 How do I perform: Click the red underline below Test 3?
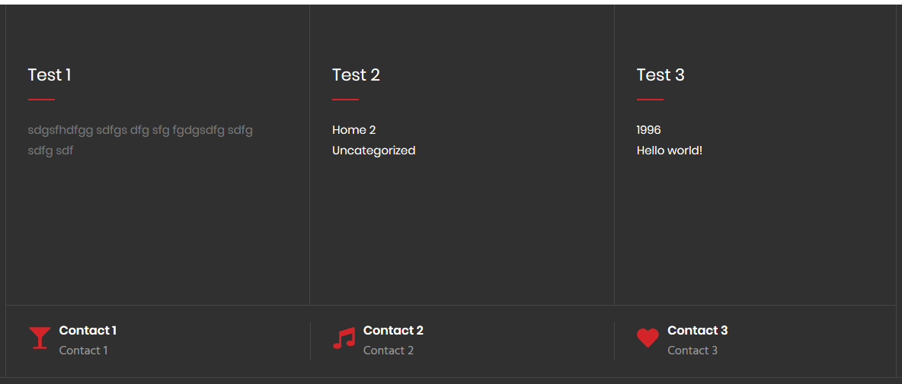click(650, 100)
